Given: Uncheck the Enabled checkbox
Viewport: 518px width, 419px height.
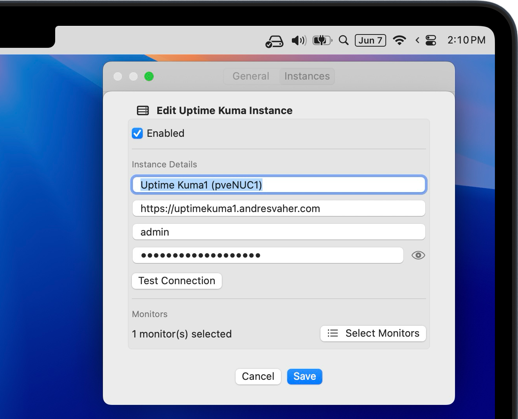Looking at the screenshot, I should pyautogui.click(x=137, y=133).
